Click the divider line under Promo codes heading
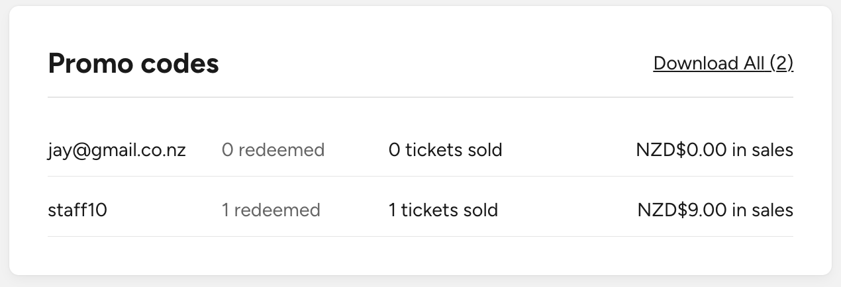The height and width of the screenshot is (287, 841). 420,97
